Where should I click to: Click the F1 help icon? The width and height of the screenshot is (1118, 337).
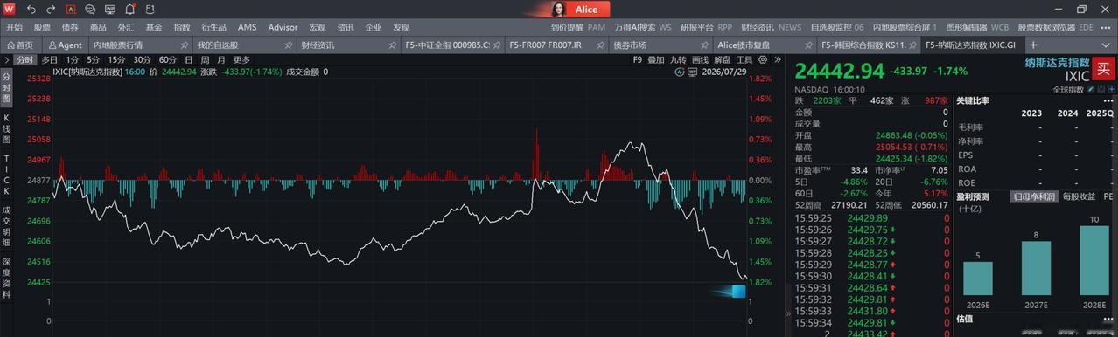coord(150,10)
